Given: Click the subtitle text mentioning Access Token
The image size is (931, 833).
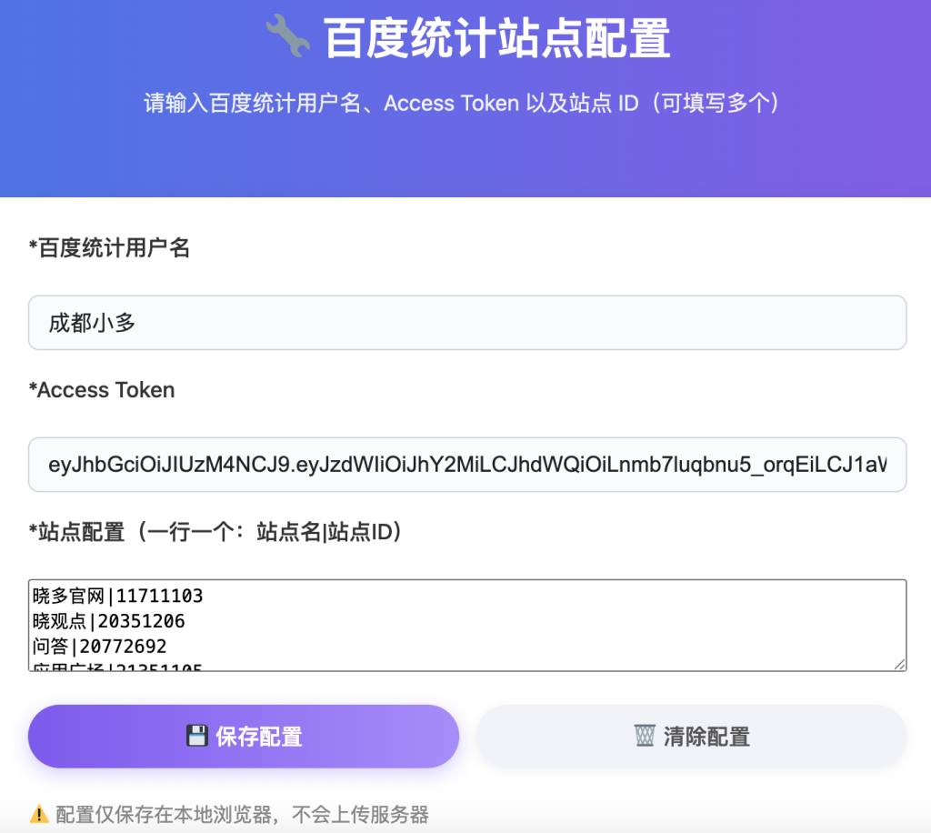Looking at the screenshot, I should (462, 104).
